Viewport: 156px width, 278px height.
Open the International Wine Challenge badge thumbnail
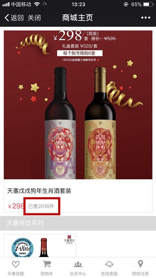[x=23, y=247]
